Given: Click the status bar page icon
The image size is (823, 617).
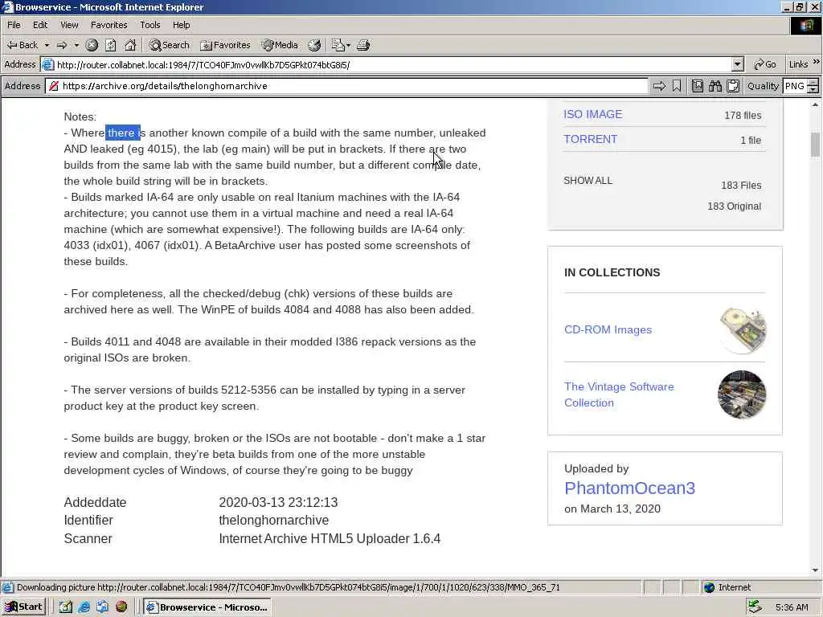Looking at the screenshot, I should (7, 587).
